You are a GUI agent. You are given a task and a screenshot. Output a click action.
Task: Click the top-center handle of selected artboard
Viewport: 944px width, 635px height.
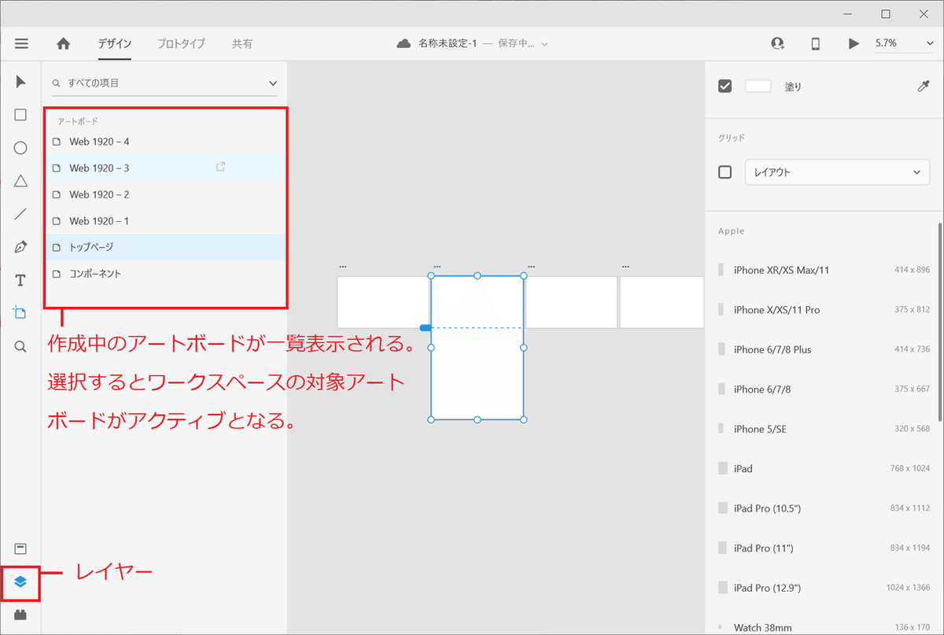[478, 276]
